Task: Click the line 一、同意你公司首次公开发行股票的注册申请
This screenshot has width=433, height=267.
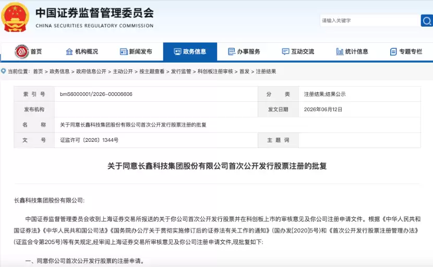Action: (85, 261)
